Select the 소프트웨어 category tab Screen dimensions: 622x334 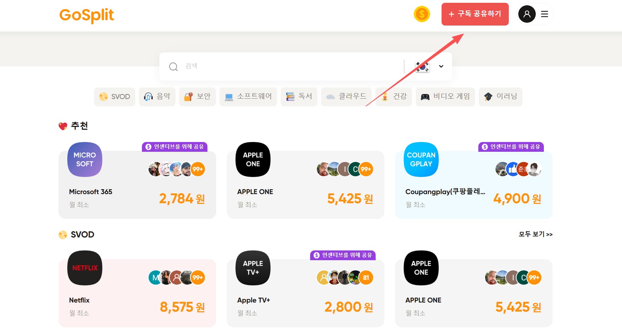click(248, 97)
